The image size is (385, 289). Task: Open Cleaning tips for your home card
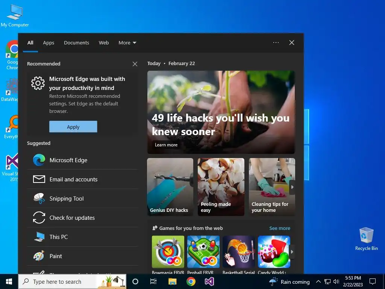(x=272, y=187)
